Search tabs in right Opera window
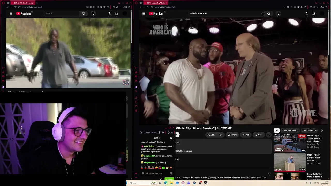331x186 pixels. tap(316, 3)
